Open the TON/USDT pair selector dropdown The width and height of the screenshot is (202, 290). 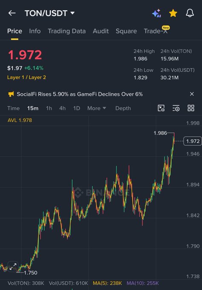49,13
